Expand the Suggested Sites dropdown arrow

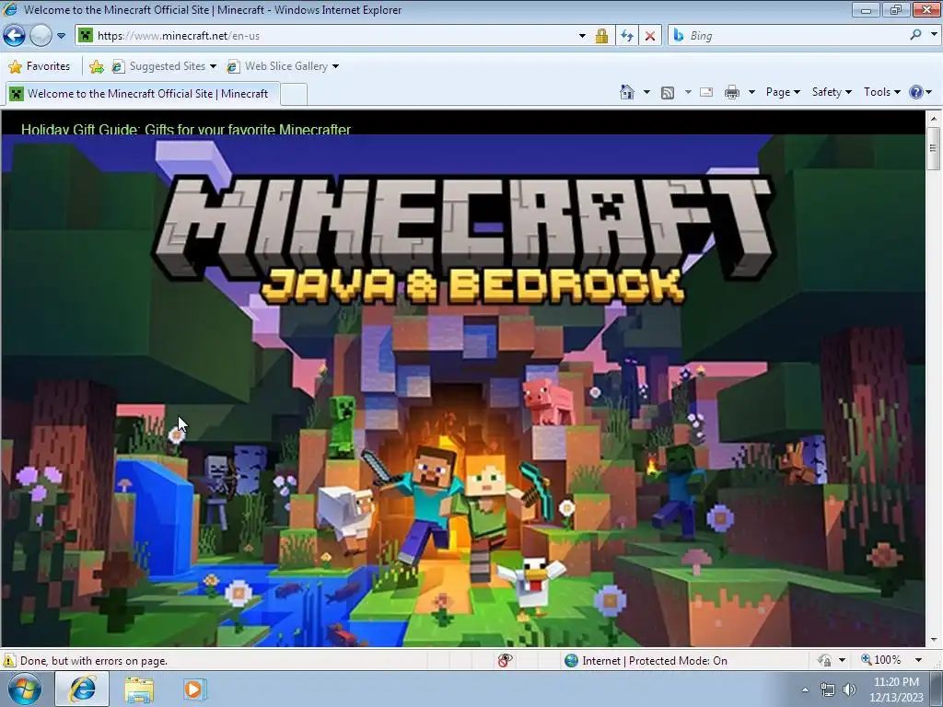pyautogui.click(x=213, y=66)
